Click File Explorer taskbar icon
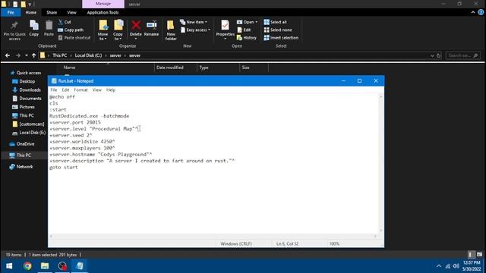This screenshot has height=273, width=486. (45, 266)
